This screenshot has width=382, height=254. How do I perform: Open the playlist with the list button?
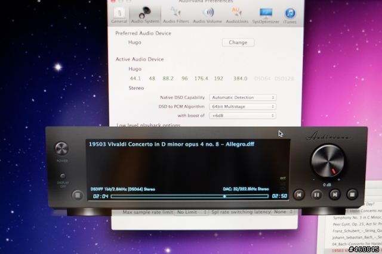point(78,195)
